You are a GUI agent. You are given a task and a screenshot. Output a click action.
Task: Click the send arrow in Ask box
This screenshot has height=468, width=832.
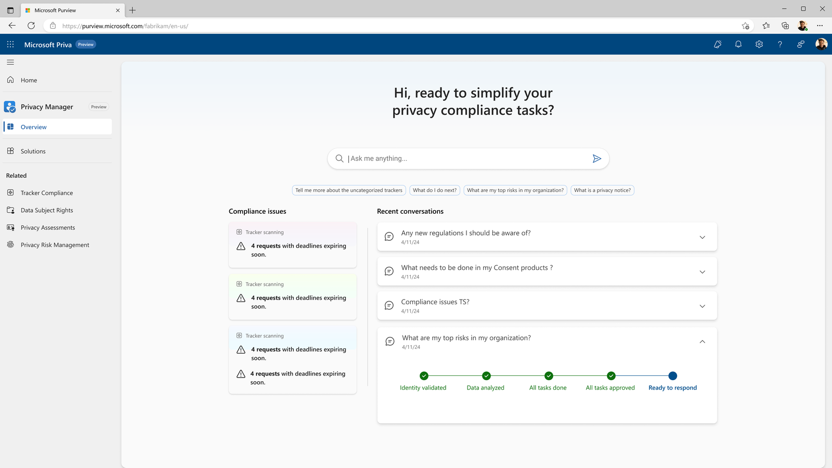[597, 159]
